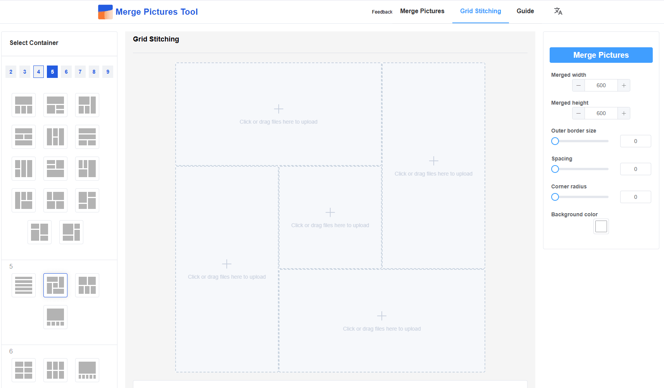Viewport: 664px width, 388px height.
Task: Show layouts for 7 containers
Action: point(80,72)
